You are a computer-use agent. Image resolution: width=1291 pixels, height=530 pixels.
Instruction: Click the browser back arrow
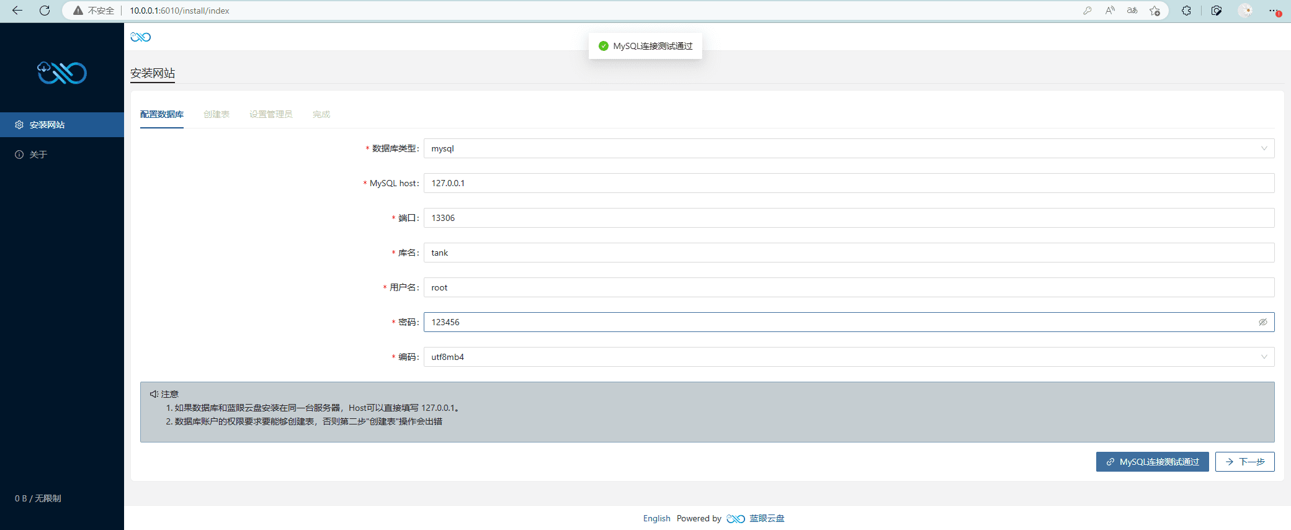pyautogui.click(x=17, y=11)
